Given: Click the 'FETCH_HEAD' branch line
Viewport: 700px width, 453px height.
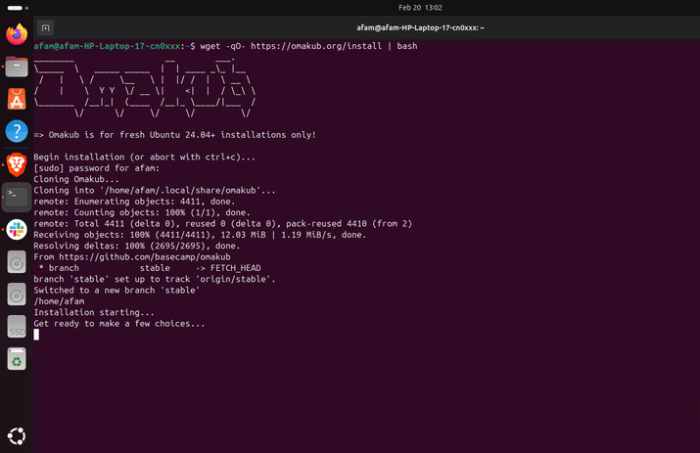Looking at the screenshot, I should click(150, 268).
